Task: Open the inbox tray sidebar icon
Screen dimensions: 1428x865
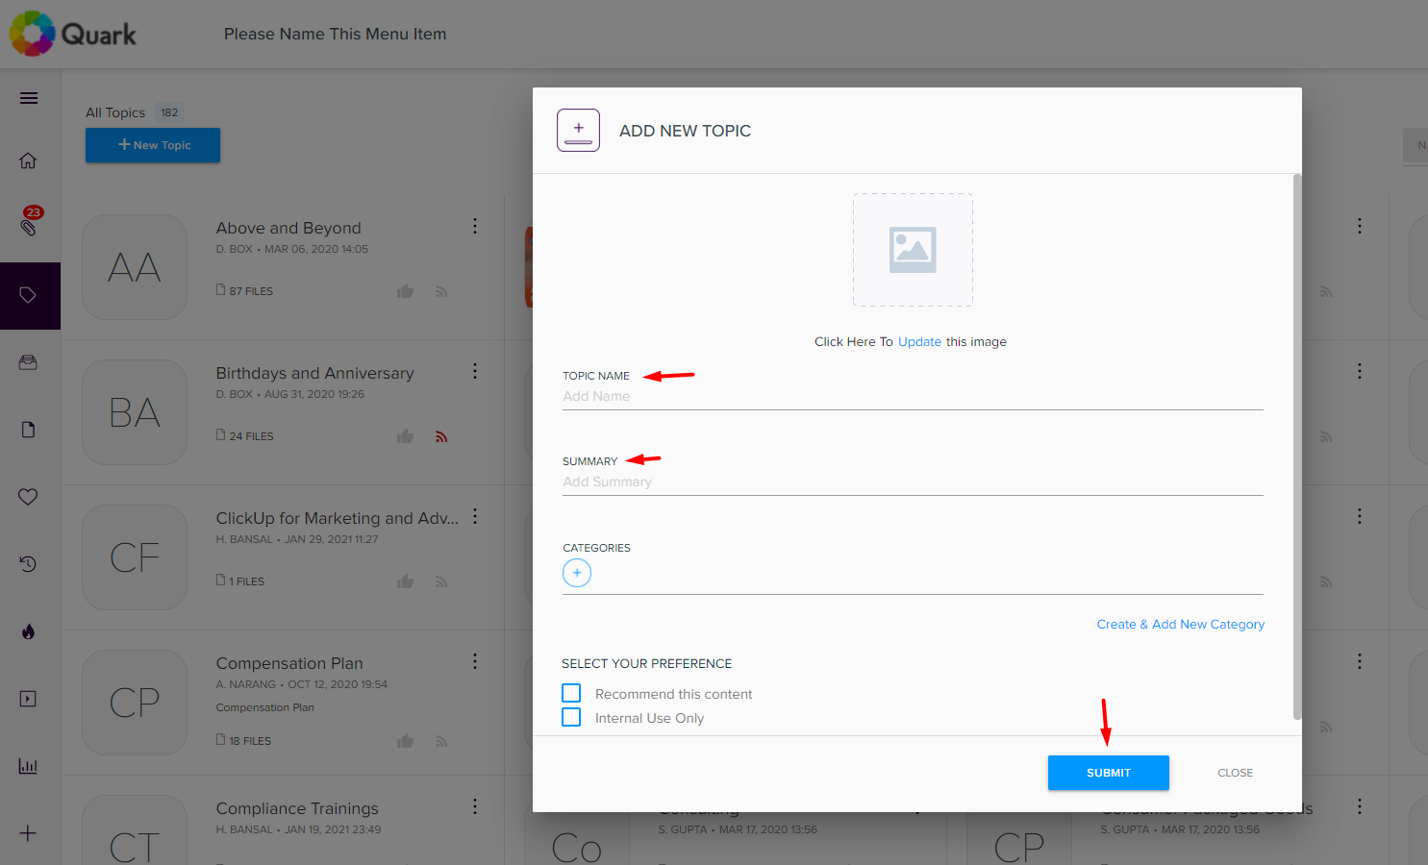Action: [28, 362]
